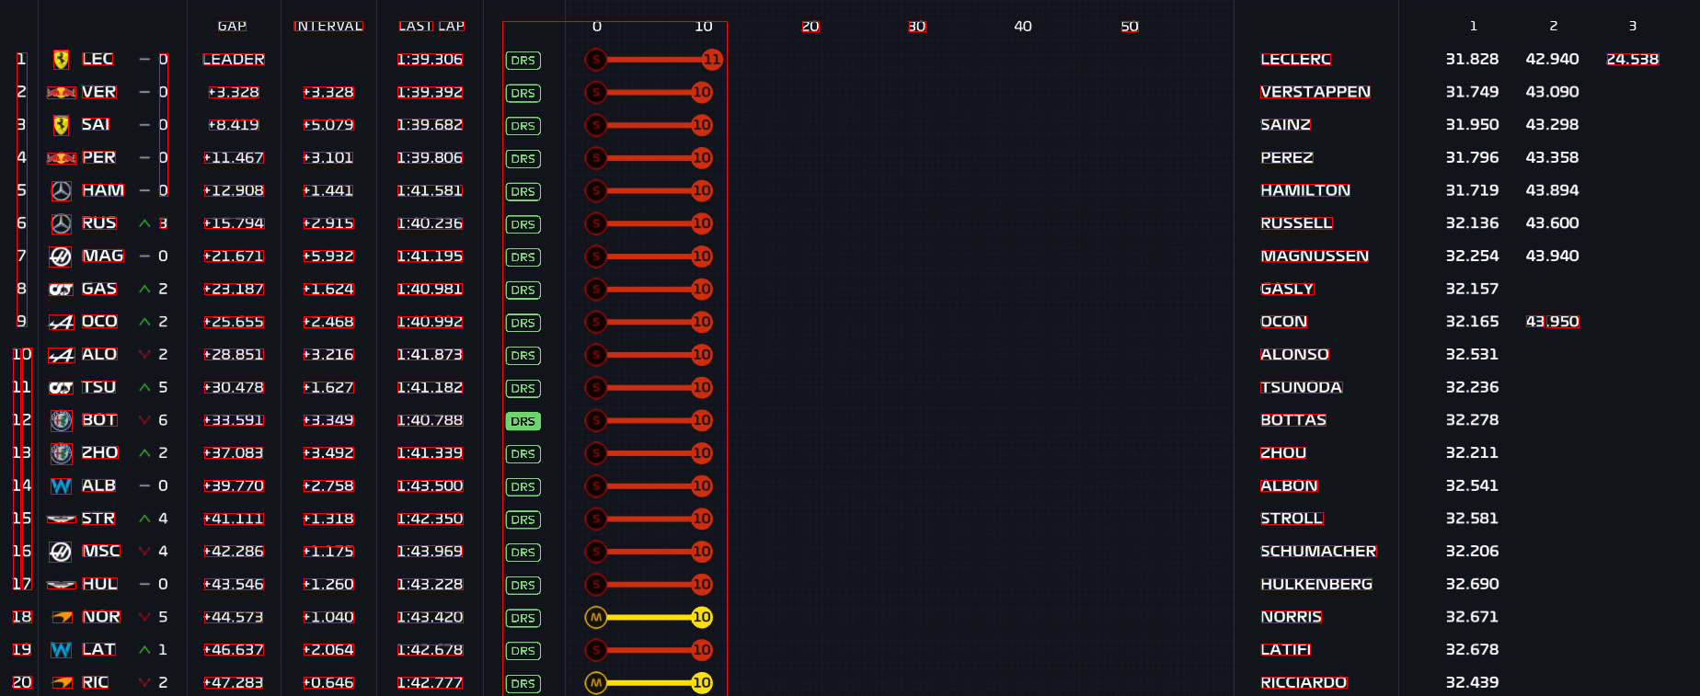Image resolution: width=1700 pixels, height=696 pixels.
Task: Click the green up arrow beside RUS
Action: click(144, 223)
